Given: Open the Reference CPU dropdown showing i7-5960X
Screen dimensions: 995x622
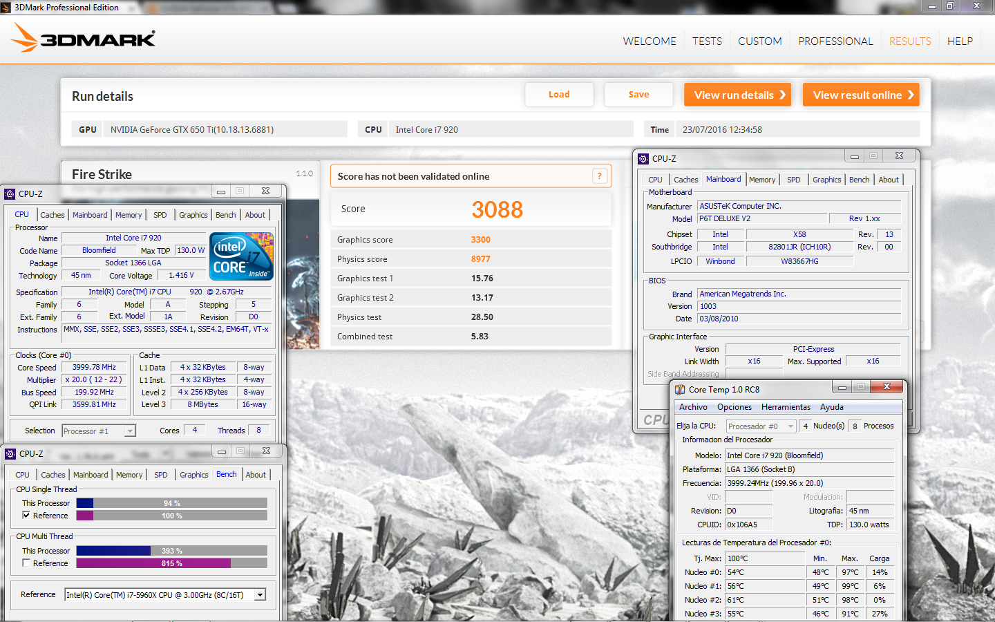Looking at the screenshot, I should (260, 595).
